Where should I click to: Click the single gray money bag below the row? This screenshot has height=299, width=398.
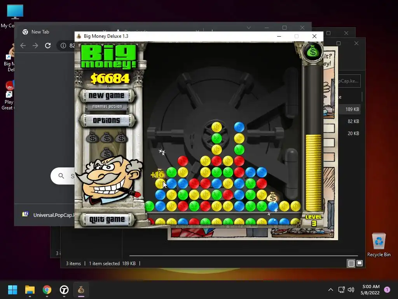pyautogui.click(x=107, y=153)
